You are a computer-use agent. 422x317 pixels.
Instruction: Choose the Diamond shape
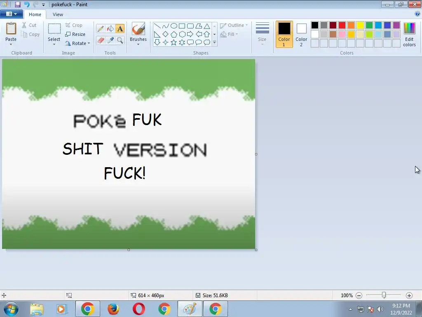click(166, 34)
